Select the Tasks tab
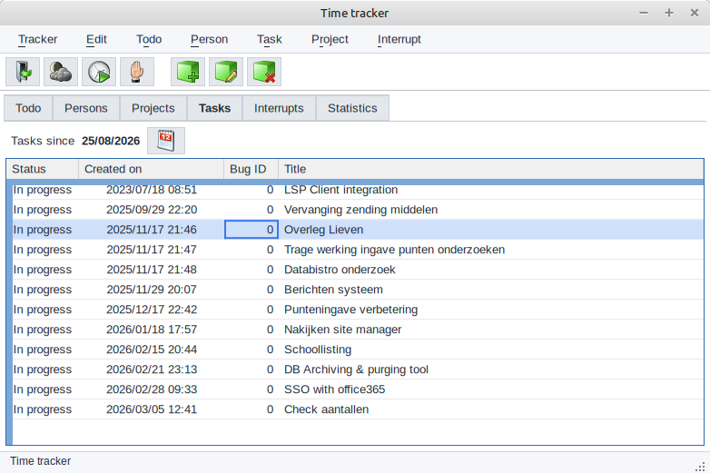The image size is (710, 473). [214, 108]
